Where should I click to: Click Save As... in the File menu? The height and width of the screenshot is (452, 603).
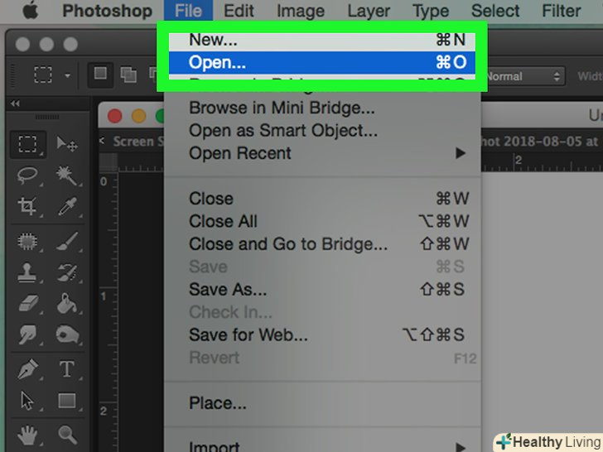point(228,290)
